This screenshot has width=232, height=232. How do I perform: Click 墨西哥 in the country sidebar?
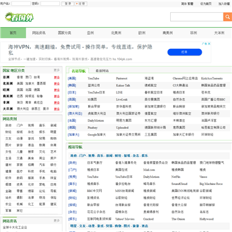click(x=41, y=83)
